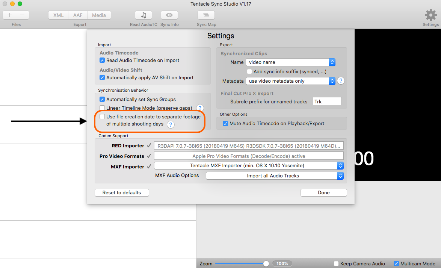Click help icon next to Metadata dropdown
The image size is (441, 268).
(x=341, y=81)
